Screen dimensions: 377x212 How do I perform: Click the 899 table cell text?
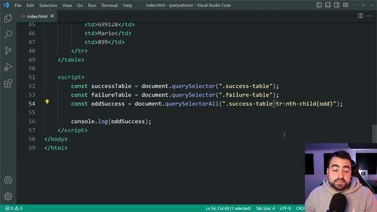[x=103, y=42]
